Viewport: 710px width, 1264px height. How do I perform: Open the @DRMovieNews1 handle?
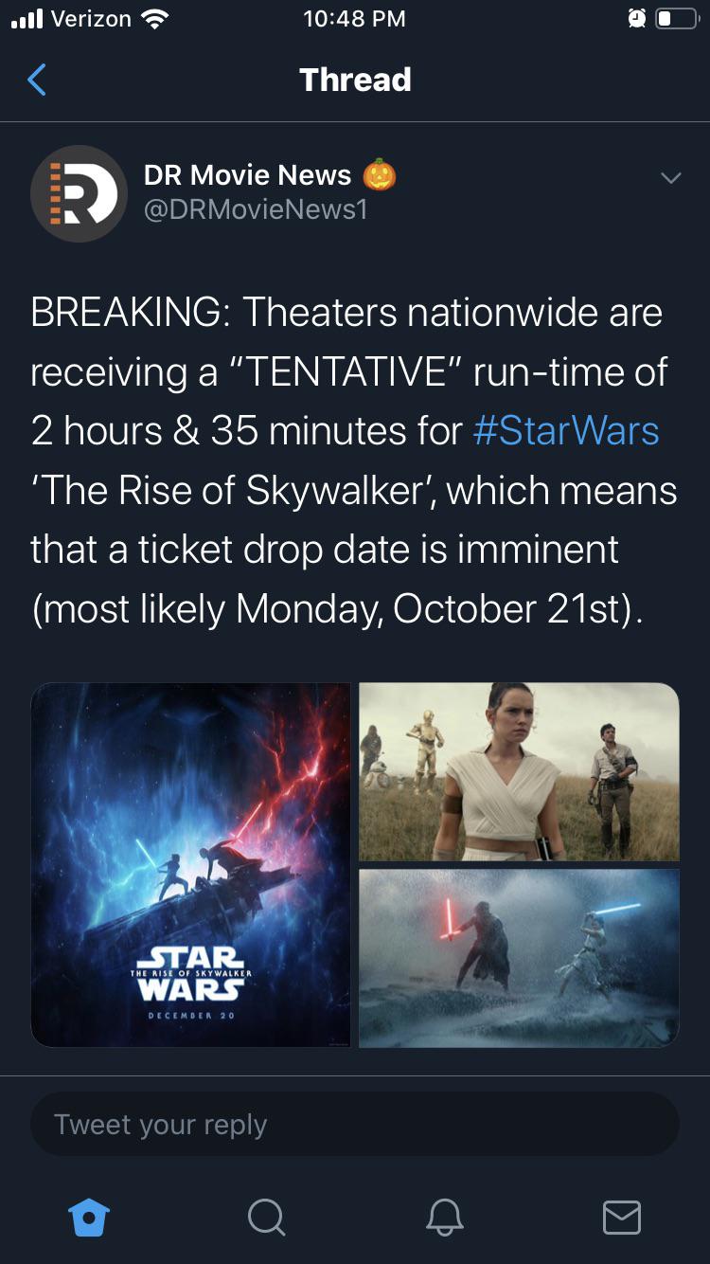256,209
